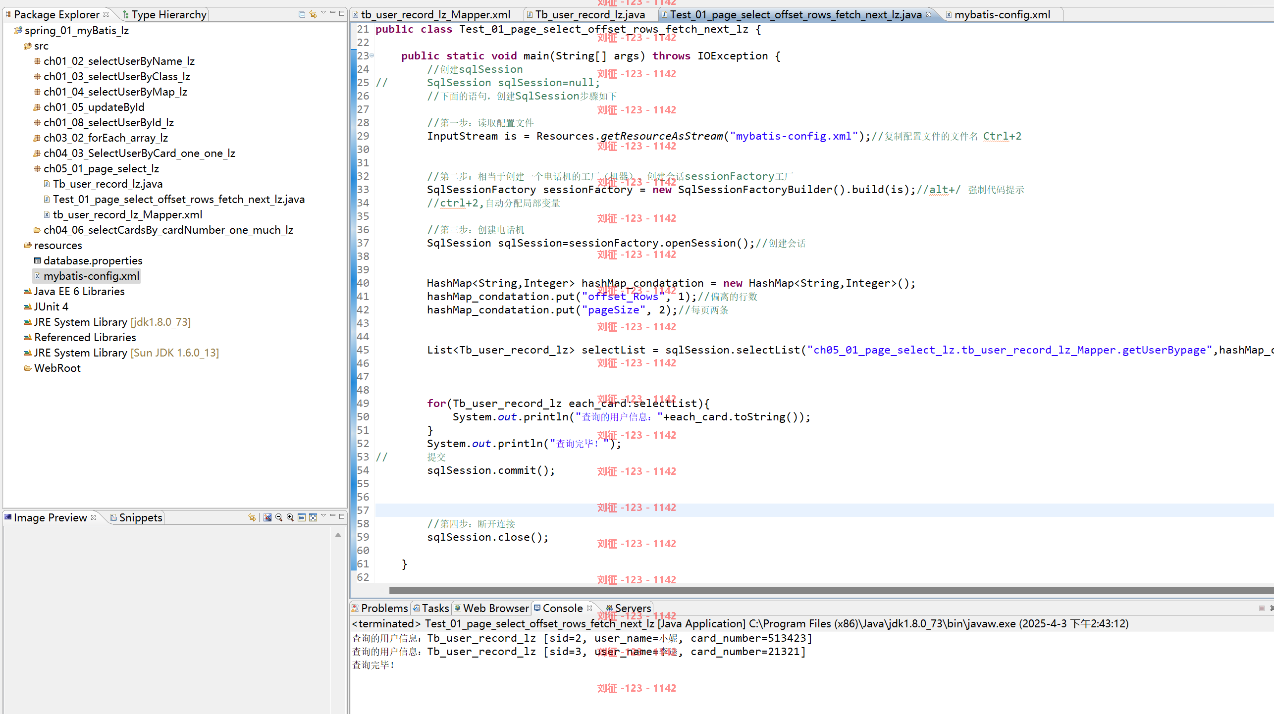
Task: Place cursor on highlighted line 57
Action: click(x=824, y=510)
